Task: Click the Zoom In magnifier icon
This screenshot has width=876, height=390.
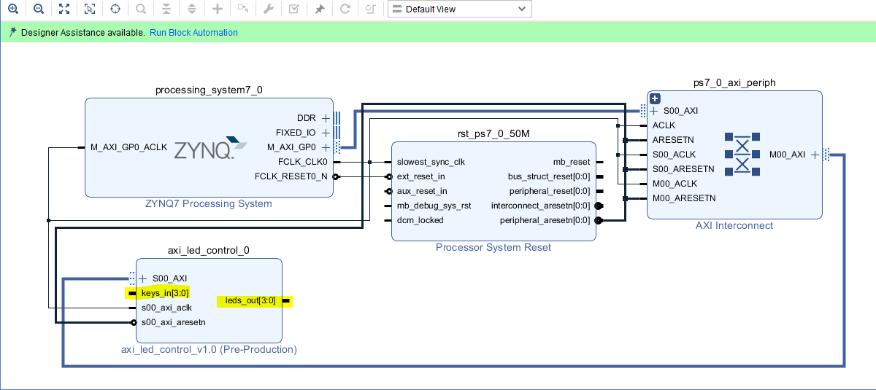Action: (12, 9)
